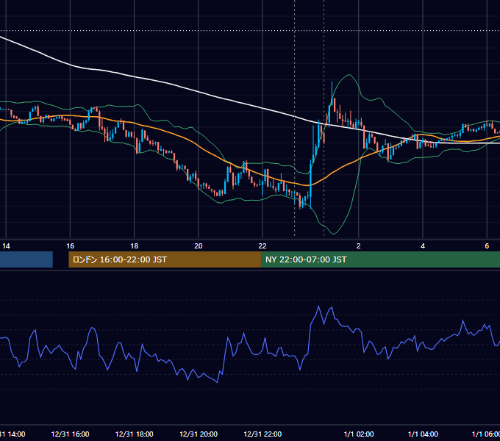This screenshot has height=441, width=500.
Task: Click the 4 hour axis label
Action: pyautogui.click(x=423, y=246)
